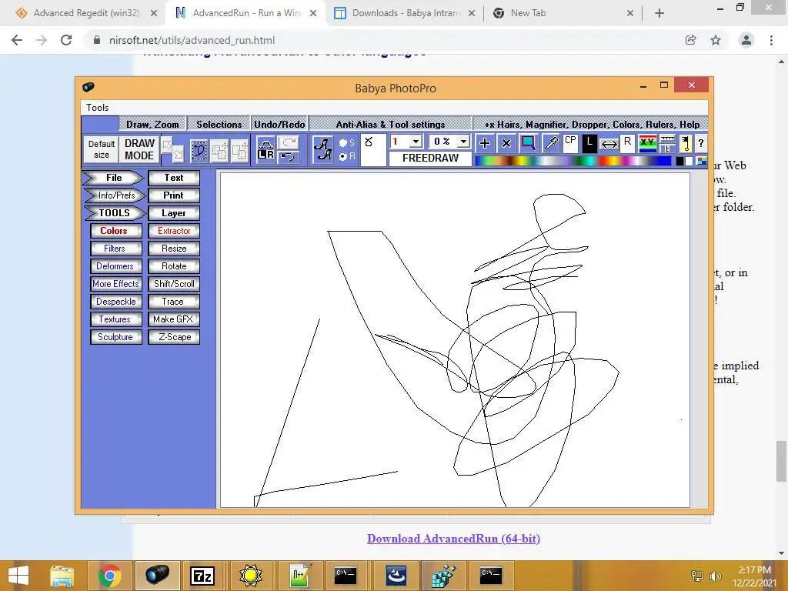Image resolution: width=788 pixels, height=591 pixels.
Task: Activate the magnifier tool icon
Action: (x=528, y=143)
